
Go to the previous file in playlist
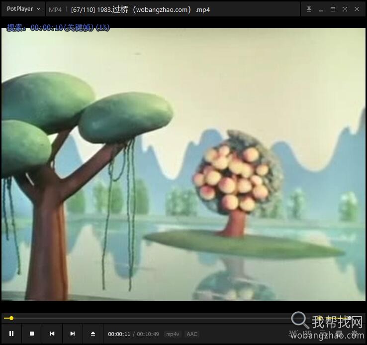pos(52,334)
